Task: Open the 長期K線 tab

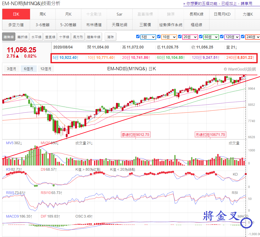Action: click(197, 14)
